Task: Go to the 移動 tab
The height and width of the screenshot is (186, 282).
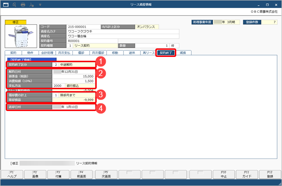Action: [115, 53]
